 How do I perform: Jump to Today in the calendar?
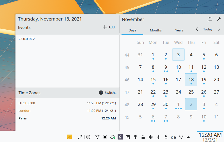click(x=208, y=29)
